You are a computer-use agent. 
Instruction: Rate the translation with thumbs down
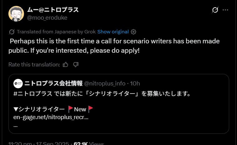[75, 65]
